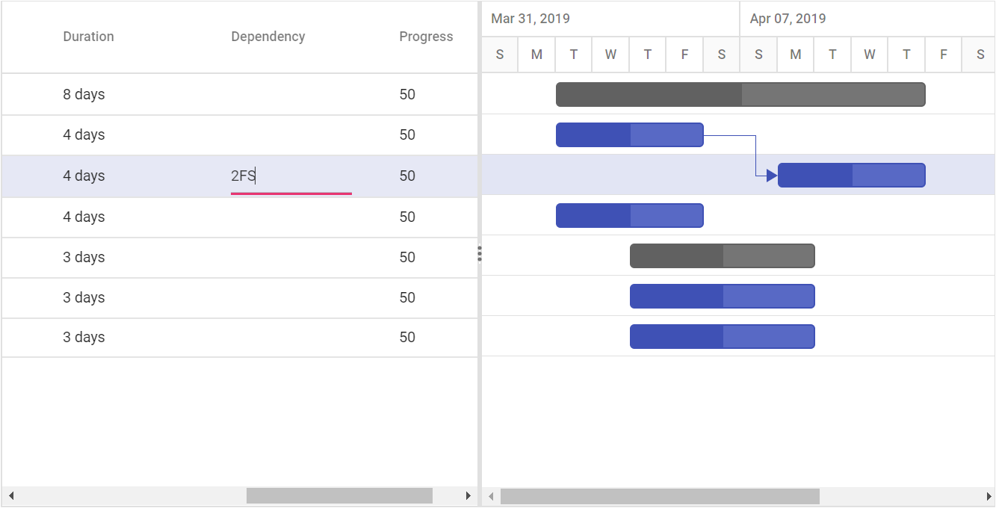Select the 8 days duration cell
This screenshot has width=996, height=508.
click(x=84, y=94)
